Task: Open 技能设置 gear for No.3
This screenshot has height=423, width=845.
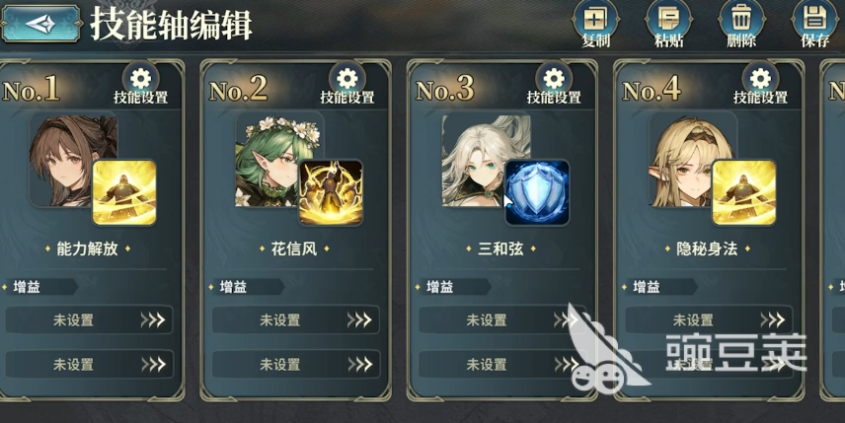Action: [554, 84]
